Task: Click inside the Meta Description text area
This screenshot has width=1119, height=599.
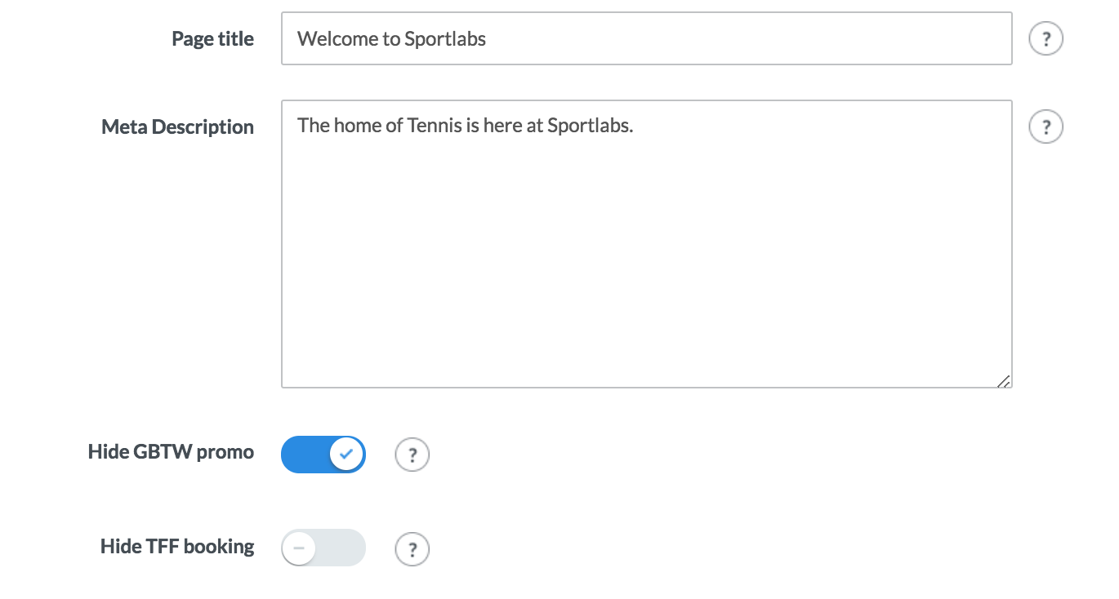Action: [645, 245]
